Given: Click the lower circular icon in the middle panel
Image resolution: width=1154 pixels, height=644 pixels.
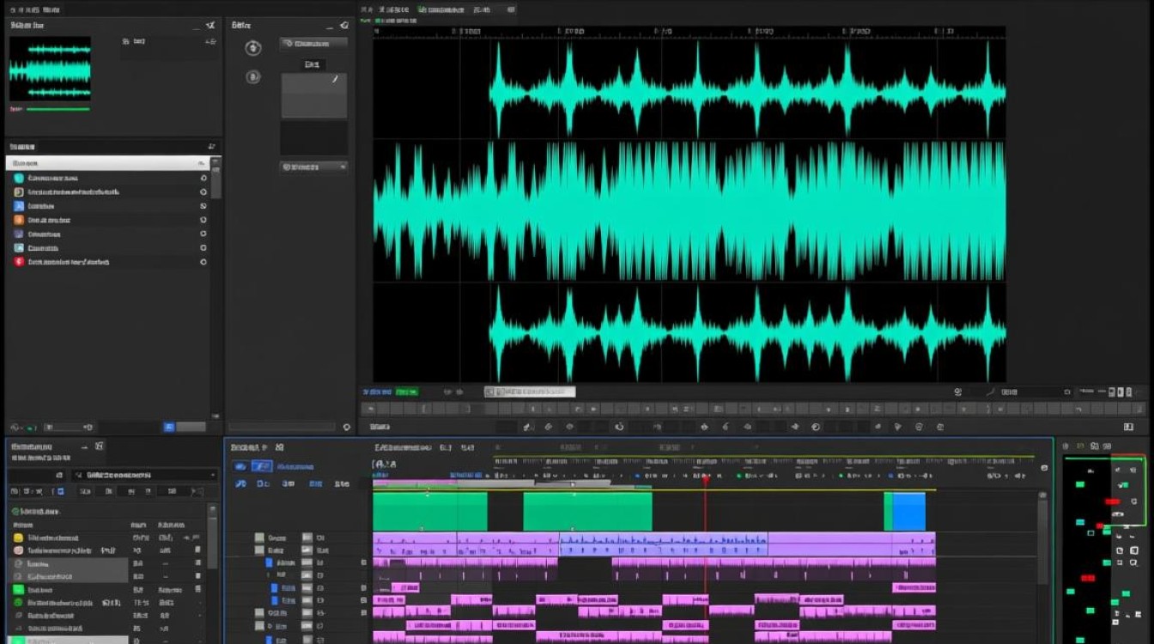Looking at the screenshot, I should (x=252, y=77).
